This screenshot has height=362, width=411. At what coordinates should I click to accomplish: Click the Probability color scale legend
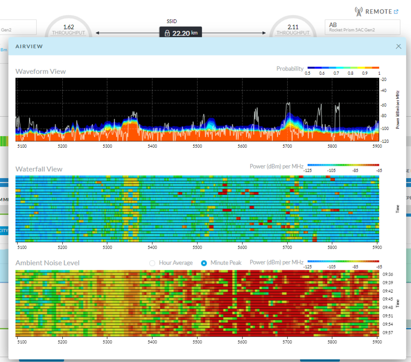pyautogui.click(x=343, y=68)
